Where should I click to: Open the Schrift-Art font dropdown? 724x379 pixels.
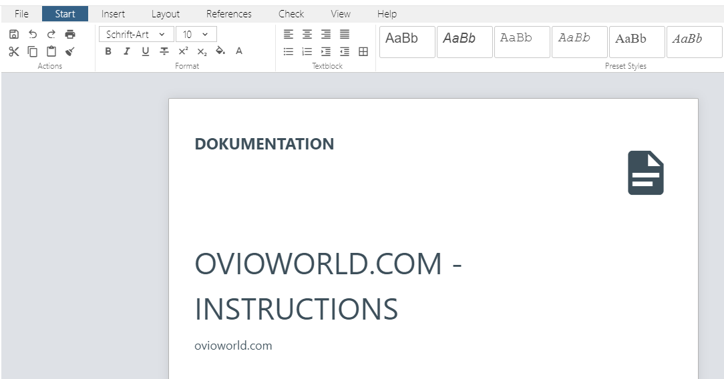136,34
